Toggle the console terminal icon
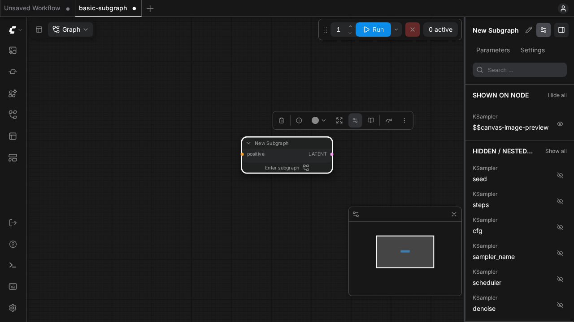The width and height of the screenshot is (574, 322). coord(13,265)
